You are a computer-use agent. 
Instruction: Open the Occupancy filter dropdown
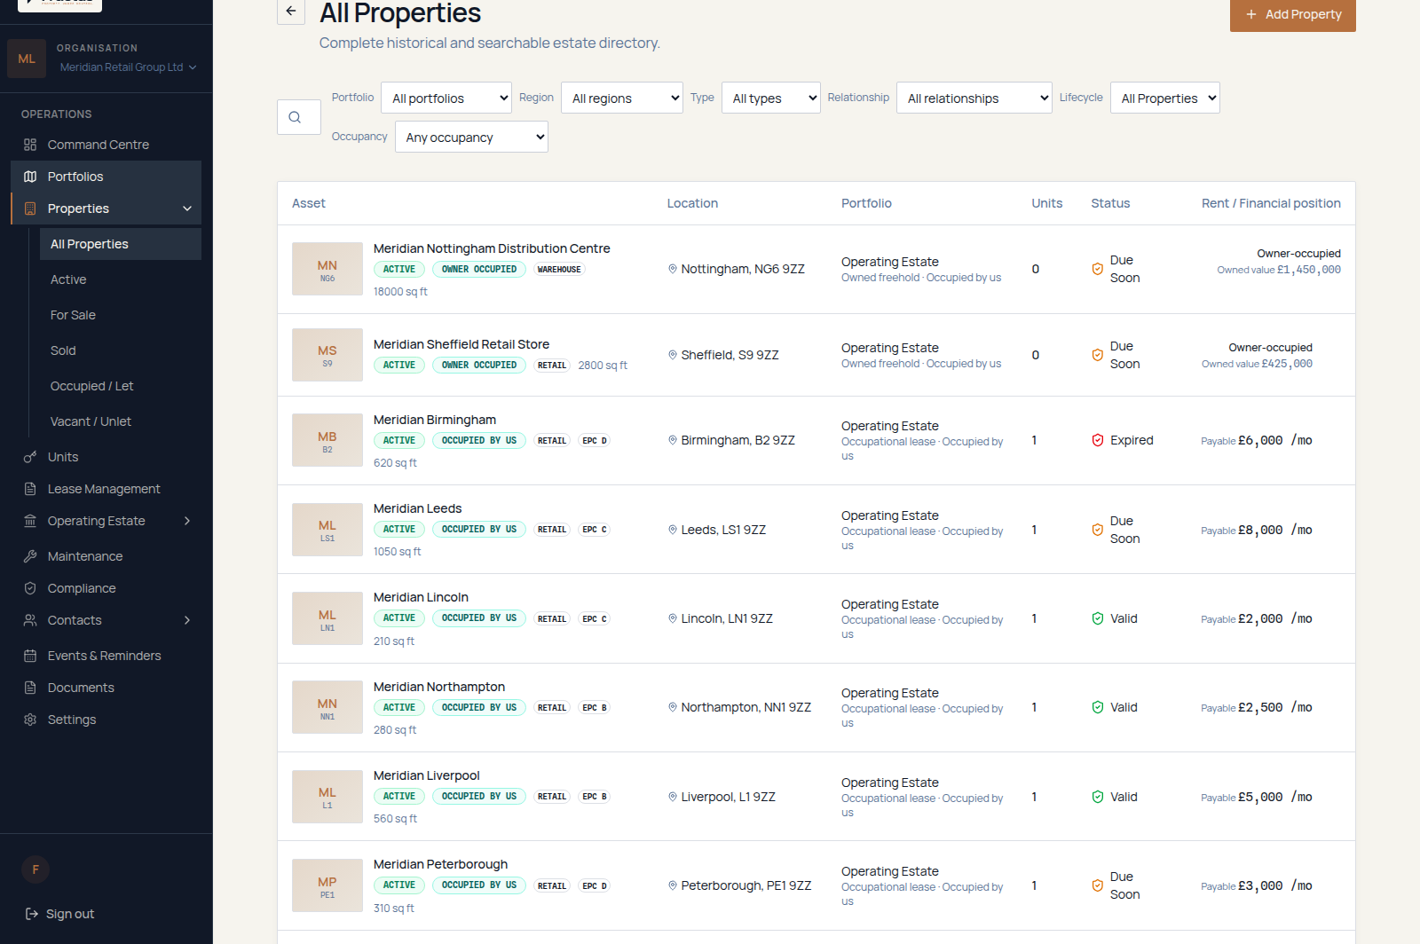(x=471, y=137)
